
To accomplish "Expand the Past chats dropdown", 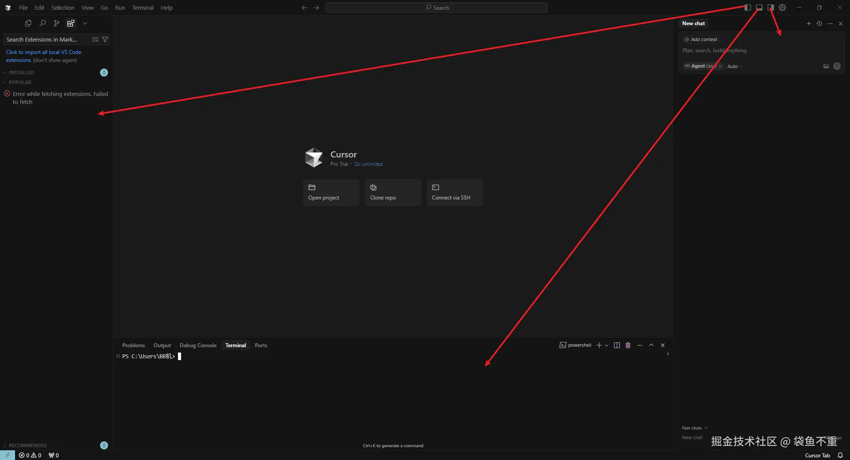I will [695, 428].
